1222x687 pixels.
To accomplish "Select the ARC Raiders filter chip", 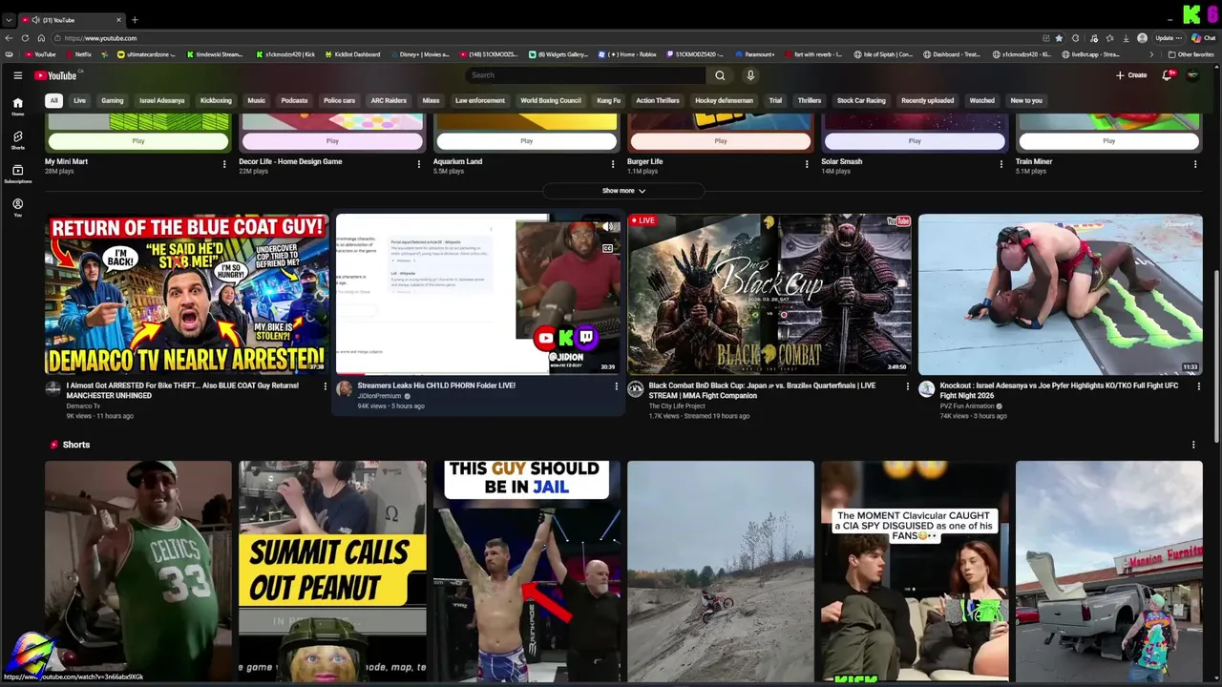I will (x=389, y=100).
